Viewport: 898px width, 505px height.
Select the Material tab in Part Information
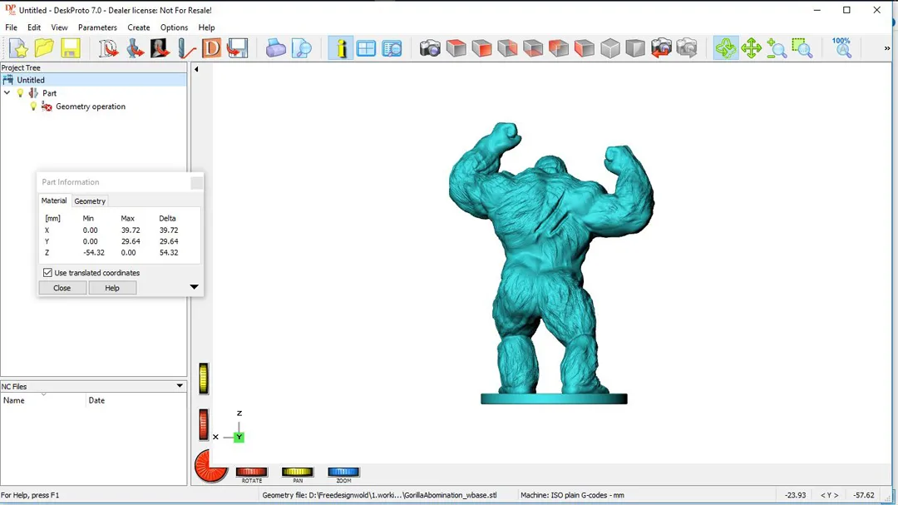click(54, 201)
